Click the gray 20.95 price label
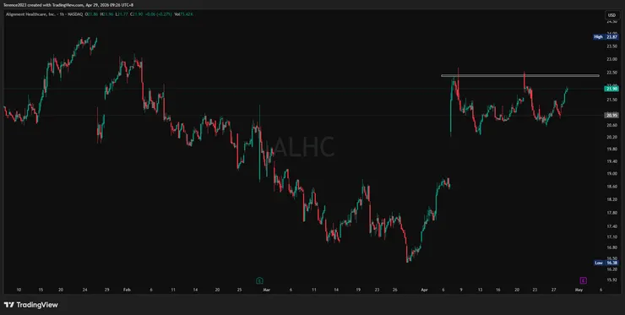 [x=611, y=115]
